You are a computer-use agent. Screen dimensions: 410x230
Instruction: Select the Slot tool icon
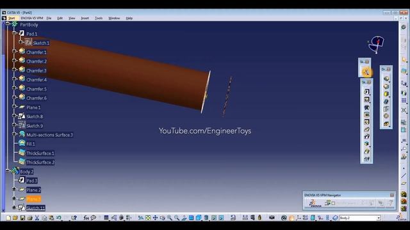366,136
